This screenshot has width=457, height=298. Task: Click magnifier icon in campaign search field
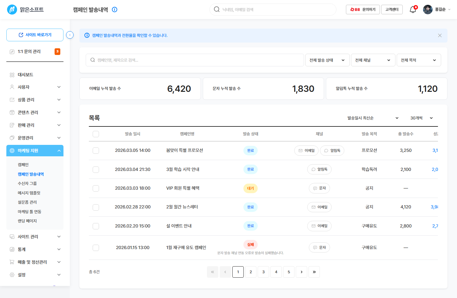point(93,60)
